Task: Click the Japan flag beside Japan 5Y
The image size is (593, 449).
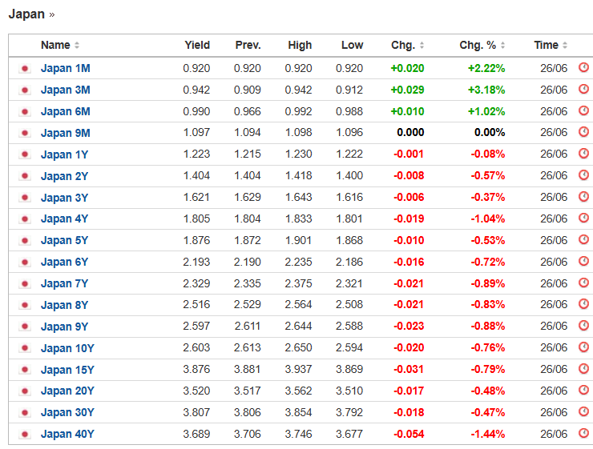Action: (x=25, y=241)
